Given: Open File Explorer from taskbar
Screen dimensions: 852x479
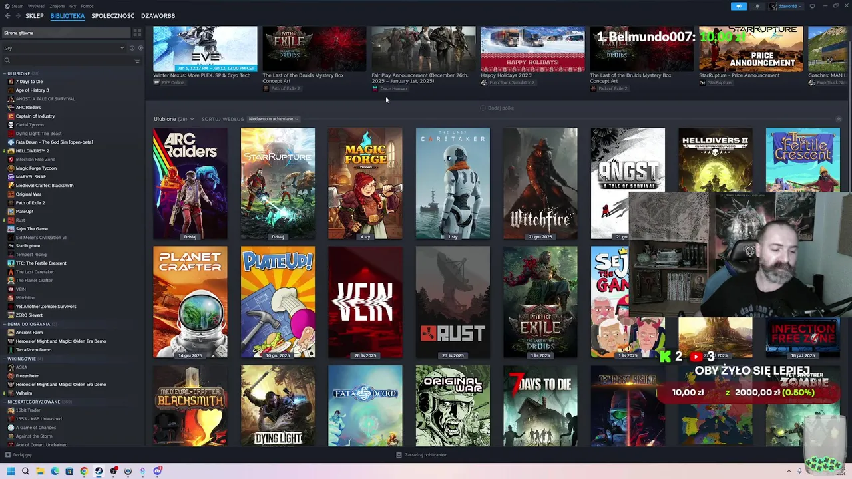Looking at the screenshot, I should [40, 471].
